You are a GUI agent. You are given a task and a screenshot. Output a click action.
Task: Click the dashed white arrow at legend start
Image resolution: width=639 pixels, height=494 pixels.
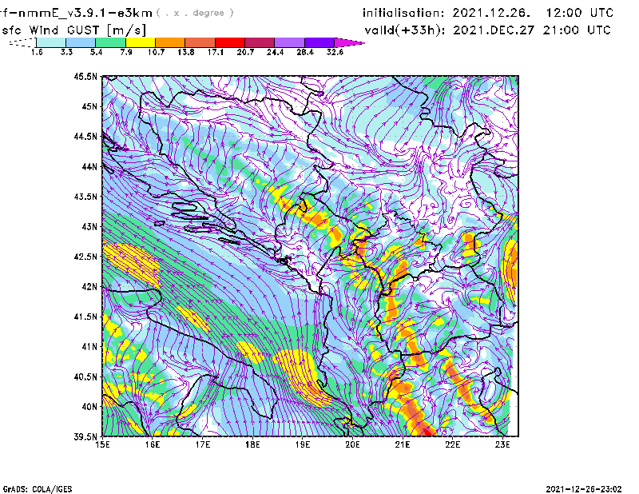[x=22, y=42]
